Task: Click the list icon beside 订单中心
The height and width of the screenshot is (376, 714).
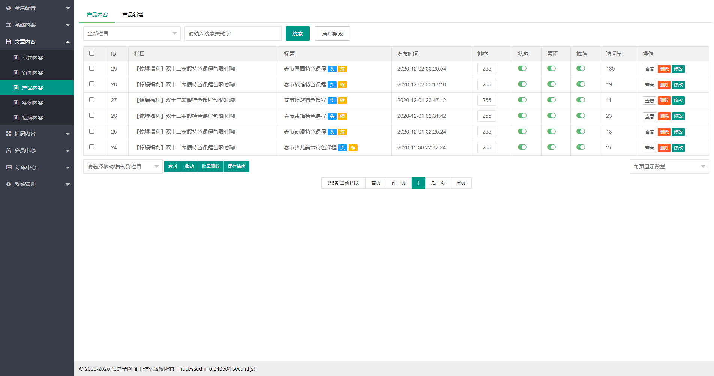Action: click(9, 167)
